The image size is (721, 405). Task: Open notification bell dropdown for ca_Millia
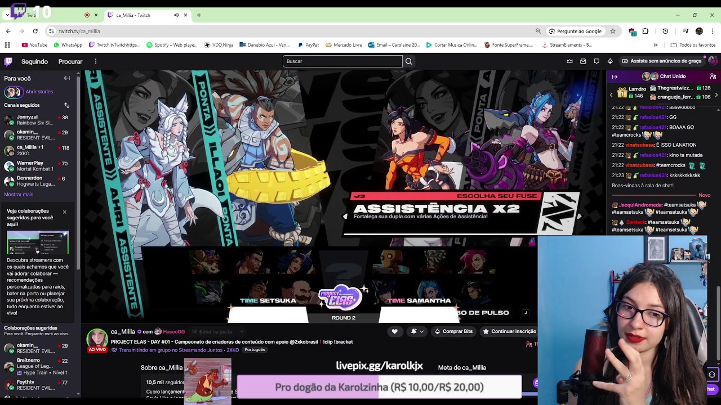tap(417, 331)
